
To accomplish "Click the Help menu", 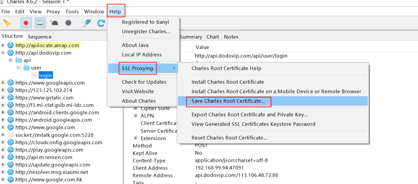I will tap(115, 12).
